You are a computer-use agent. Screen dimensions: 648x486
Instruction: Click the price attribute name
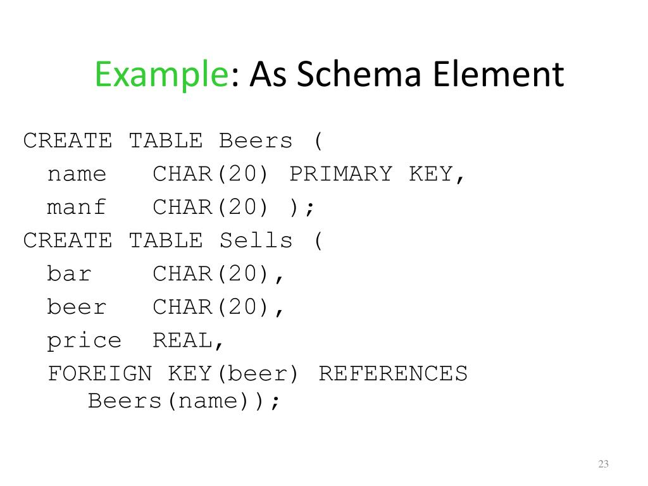(x=84, y=342)
